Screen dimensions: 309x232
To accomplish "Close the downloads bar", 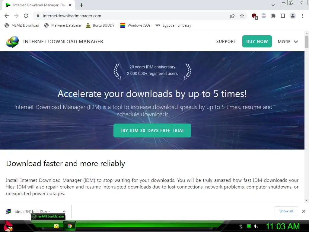I will click(304, 211).
